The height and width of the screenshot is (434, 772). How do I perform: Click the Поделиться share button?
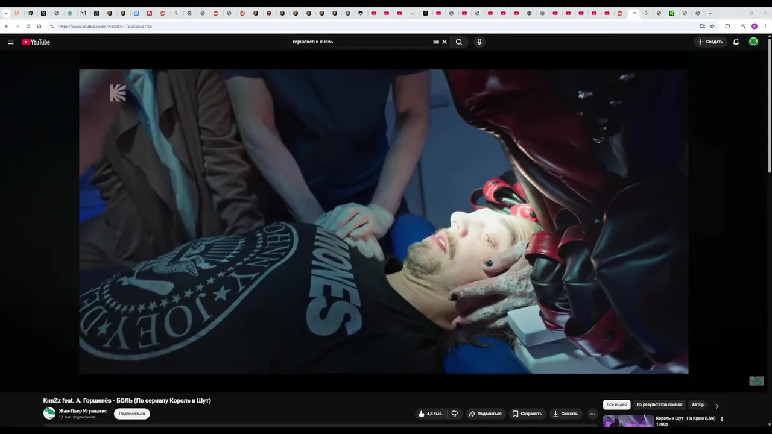tap(486, 414)
